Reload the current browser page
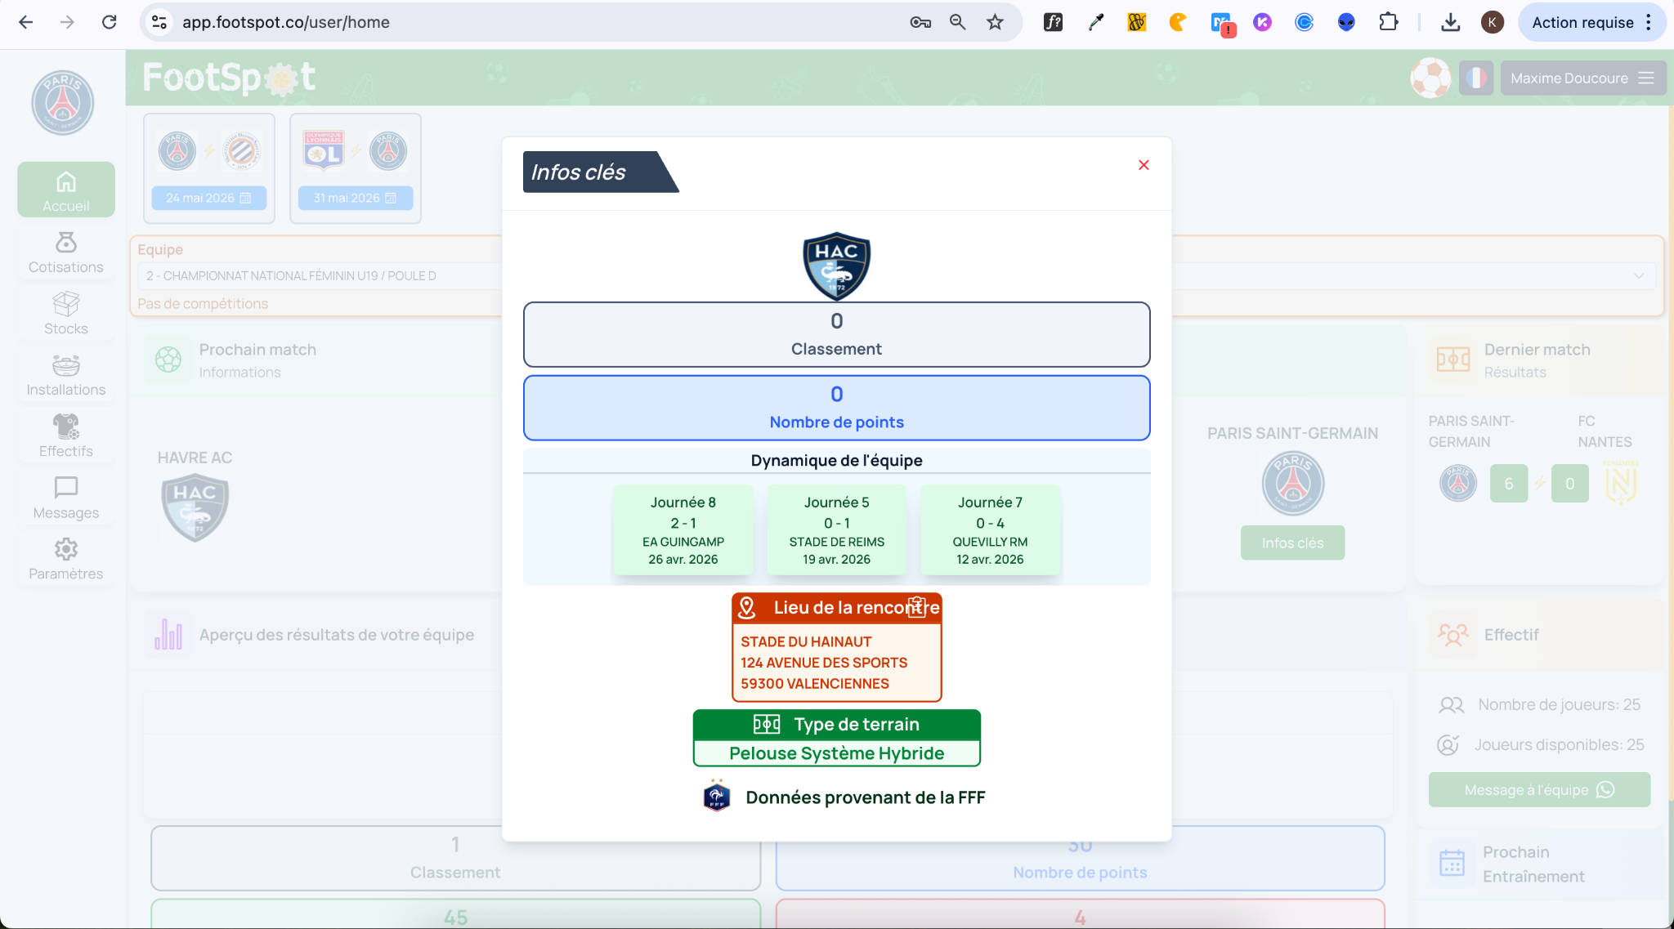1674x929 pixels. 109,22
